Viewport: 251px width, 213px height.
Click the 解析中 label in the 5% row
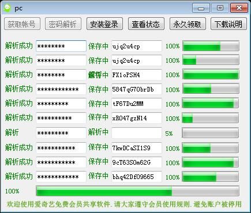click(x=98, y=132)
